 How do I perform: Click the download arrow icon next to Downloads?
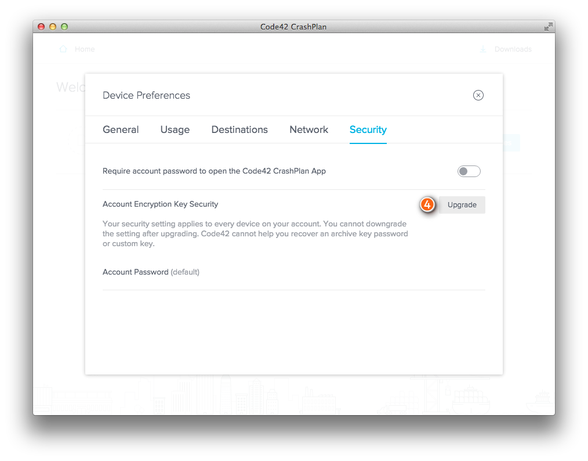[484, 49]
